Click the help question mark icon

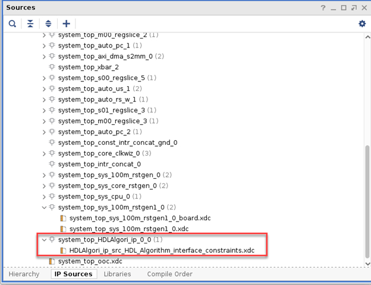point(323,8)
